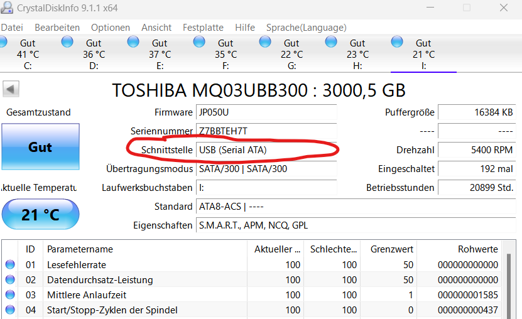The width and height of the screenshot is (522, 319).
Task: Click the Aktueller column header
Action: 276,249
